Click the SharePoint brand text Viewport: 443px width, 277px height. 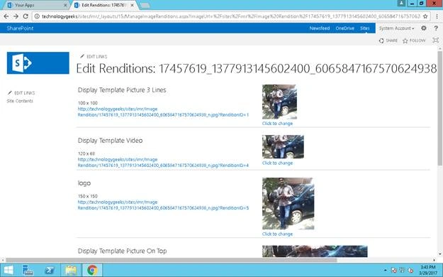click(20, 28)
